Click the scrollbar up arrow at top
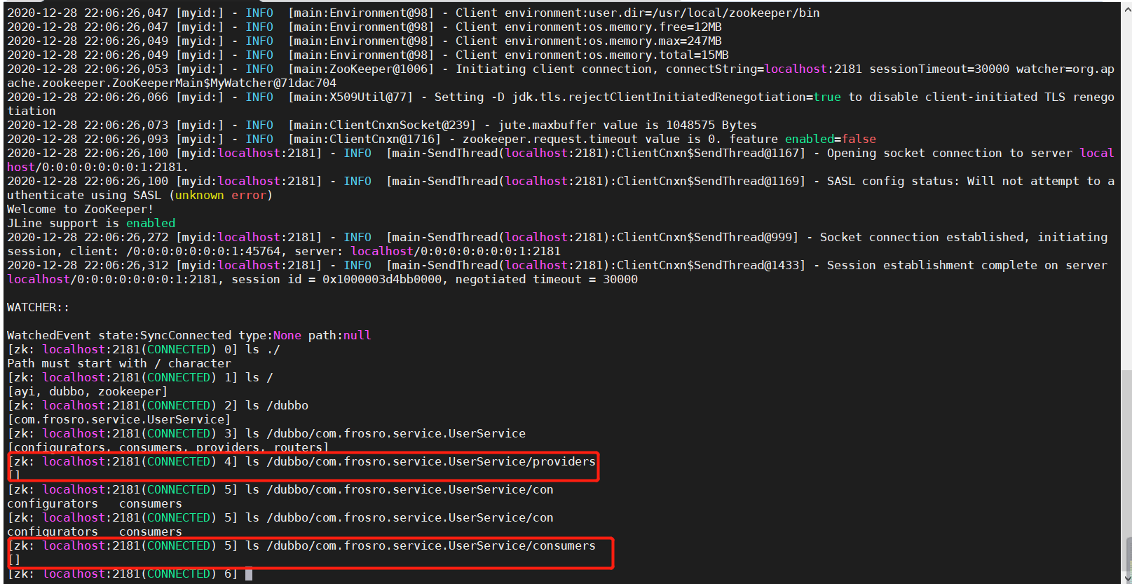 point(1126,10)
